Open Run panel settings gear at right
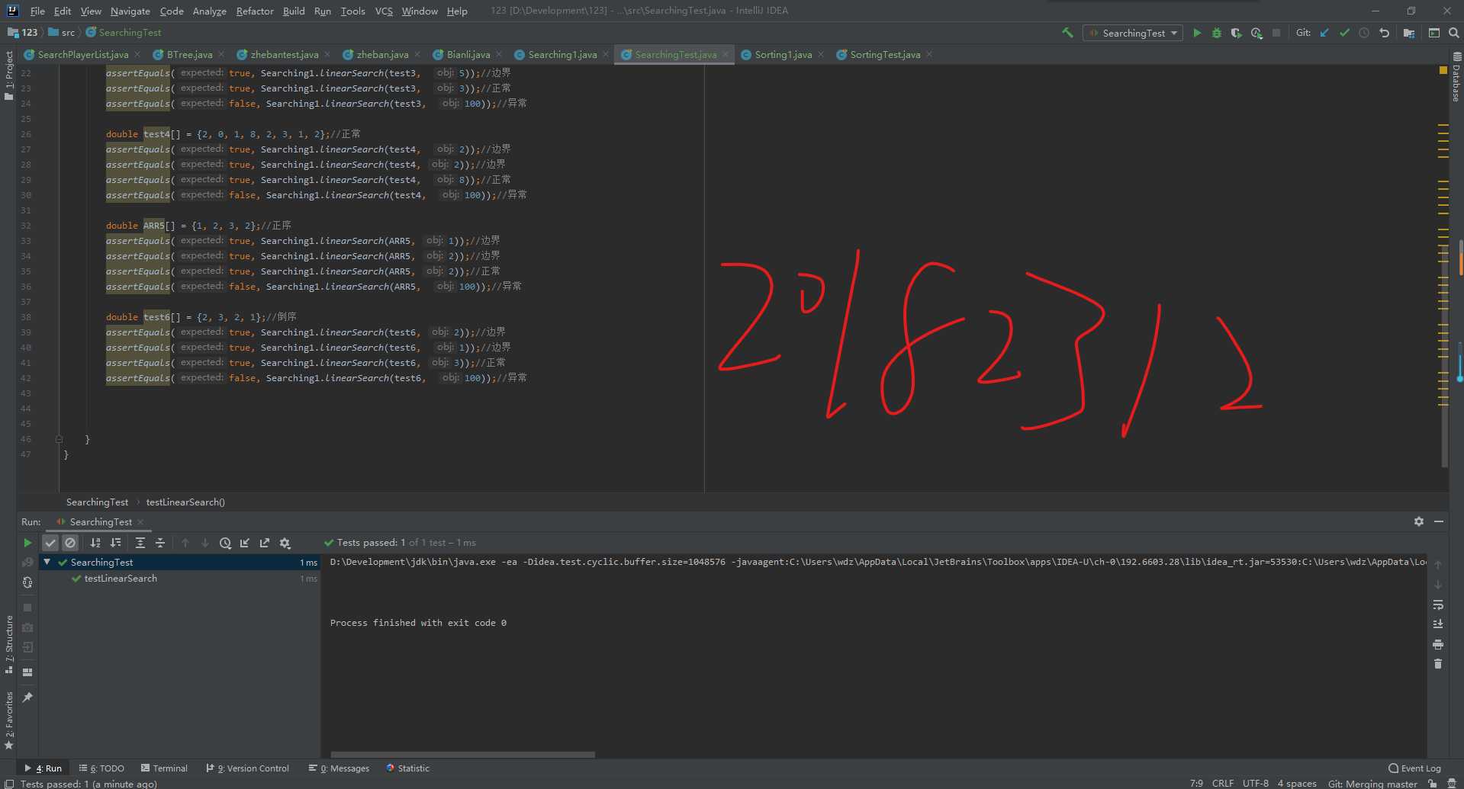 click(x=1419, y=521)
